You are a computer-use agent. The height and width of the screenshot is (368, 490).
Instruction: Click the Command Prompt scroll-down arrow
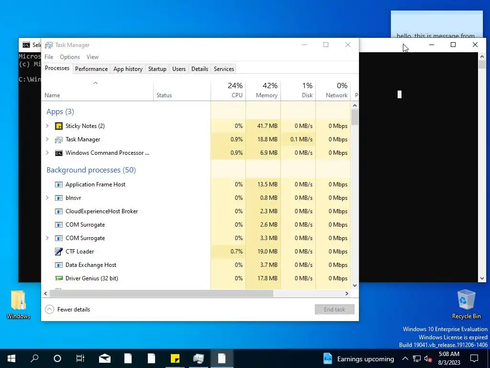482,278
